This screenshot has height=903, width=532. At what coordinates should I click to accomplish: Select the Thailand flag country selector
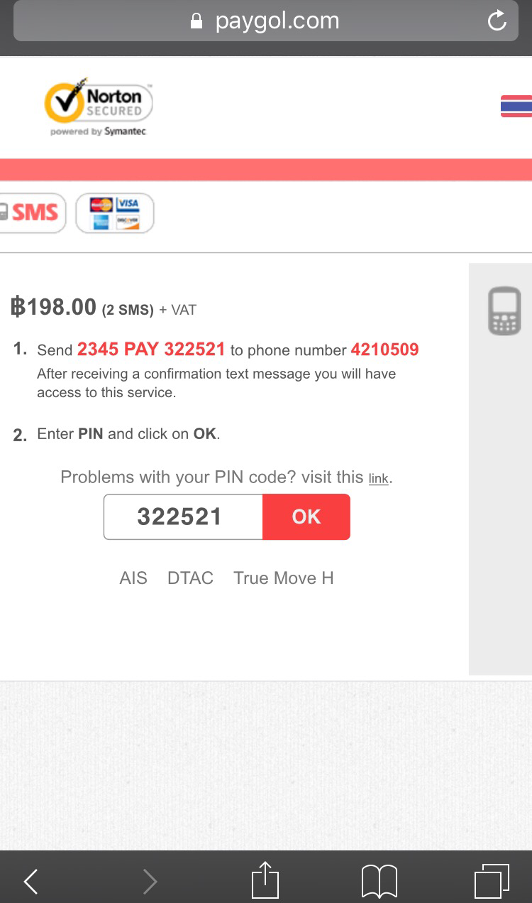[516, 106]
